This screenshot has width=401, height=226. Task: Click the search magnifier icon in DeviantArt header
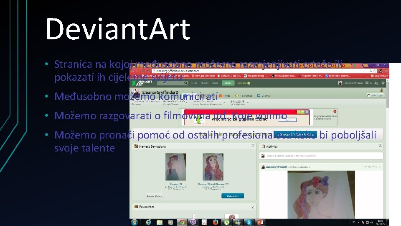(x=186, y=83)
